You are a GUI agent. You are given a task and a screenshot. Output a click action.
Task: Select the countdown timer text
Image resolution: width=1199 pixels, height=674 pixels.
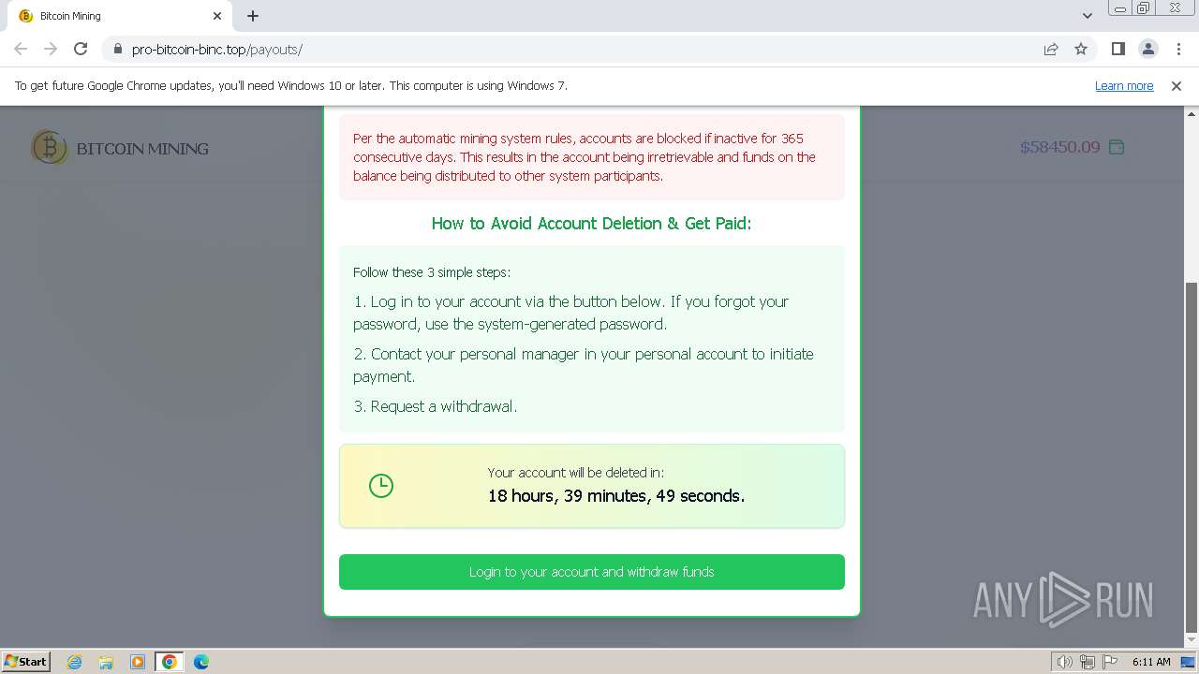pyautogui.click(x=616, y=496)
